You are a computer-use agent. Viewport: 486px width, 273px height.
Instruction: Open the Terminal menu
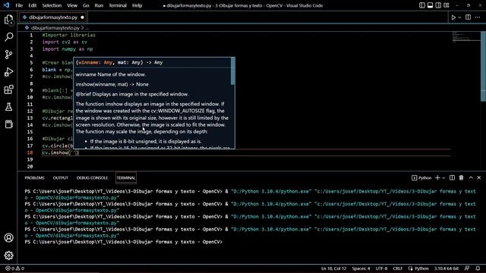point(118,5)
